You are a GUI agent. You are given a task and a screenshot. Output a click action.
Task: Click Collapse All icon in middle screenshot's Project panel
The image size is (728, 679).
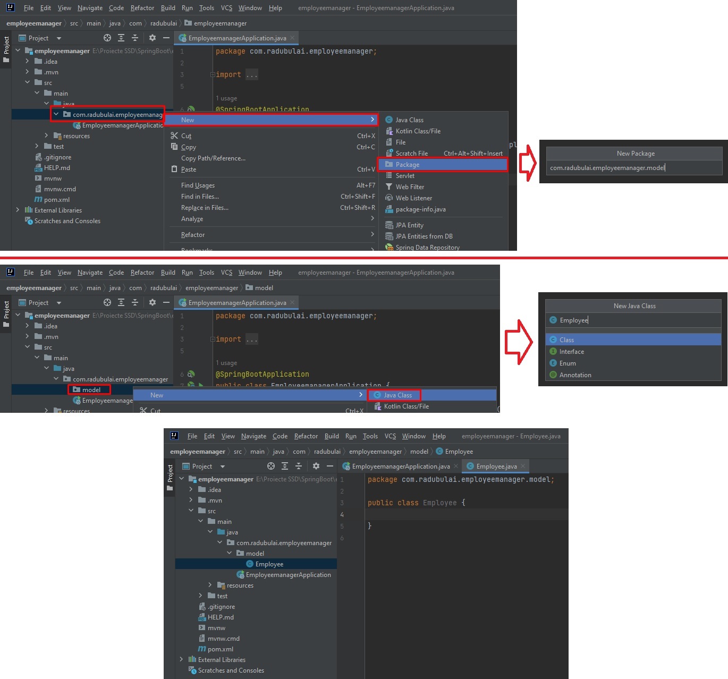(135, 302)
